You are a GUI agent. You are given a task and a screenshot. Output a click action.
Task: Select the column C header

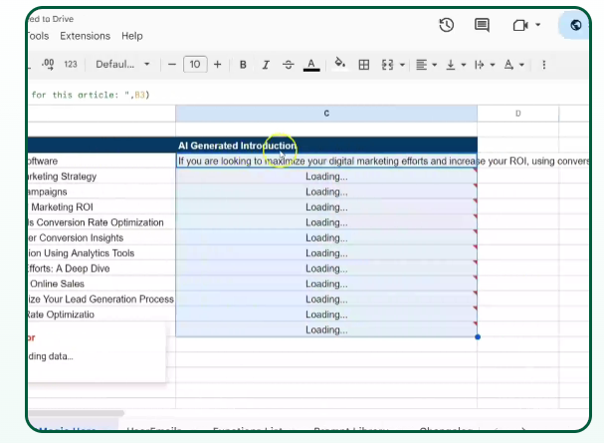coord(326,113)
